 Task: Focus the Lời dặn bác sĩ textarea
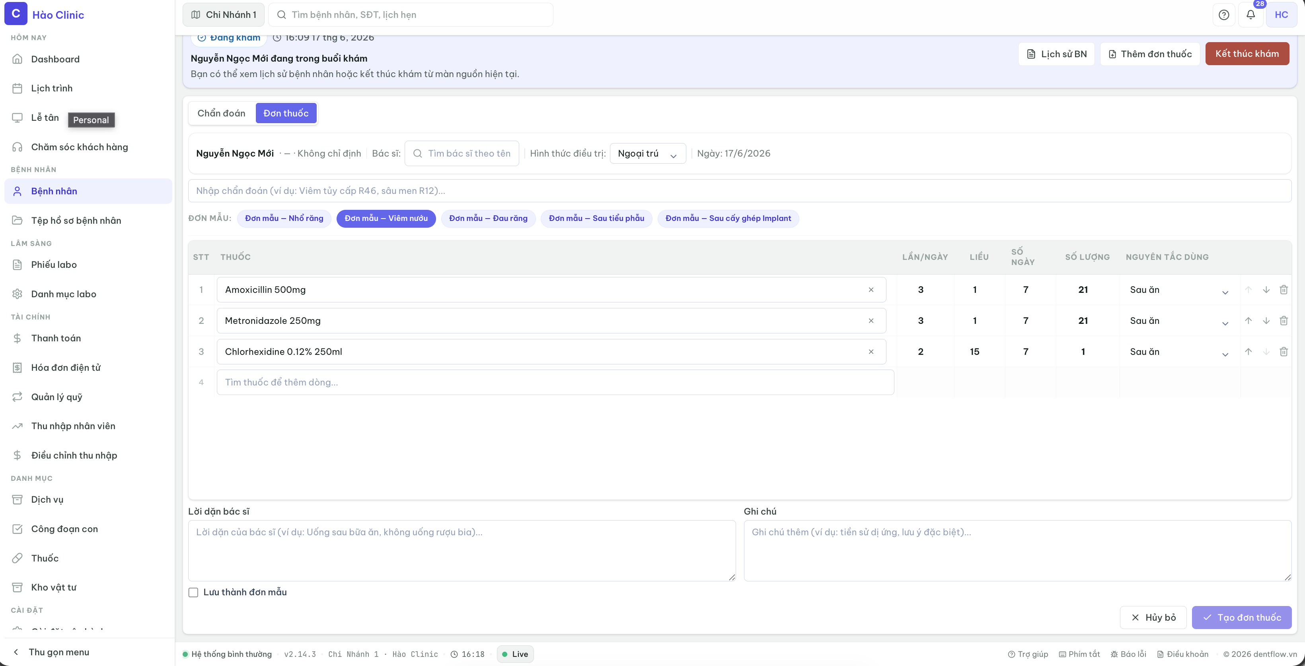point(462,551)
